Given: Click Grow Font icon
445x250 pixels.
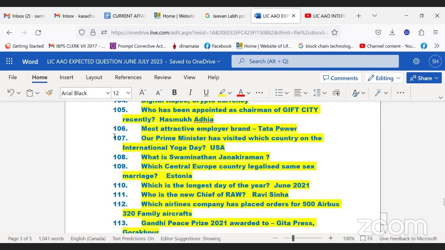Looking at the screenshot, I should (x=143, y=93).
